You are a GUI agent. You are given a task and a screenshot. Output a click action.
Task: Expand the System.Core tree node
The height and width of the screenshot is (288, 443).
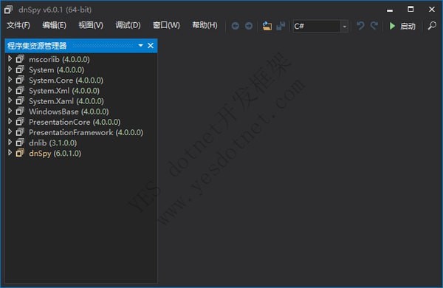coord(10,80)
